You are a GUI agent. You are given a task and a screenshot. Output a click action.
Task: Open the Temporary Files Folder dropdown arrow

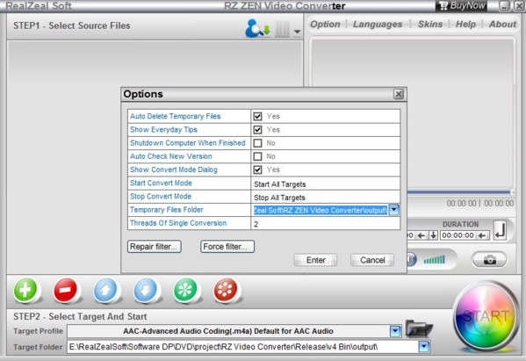tap(394, 210)
